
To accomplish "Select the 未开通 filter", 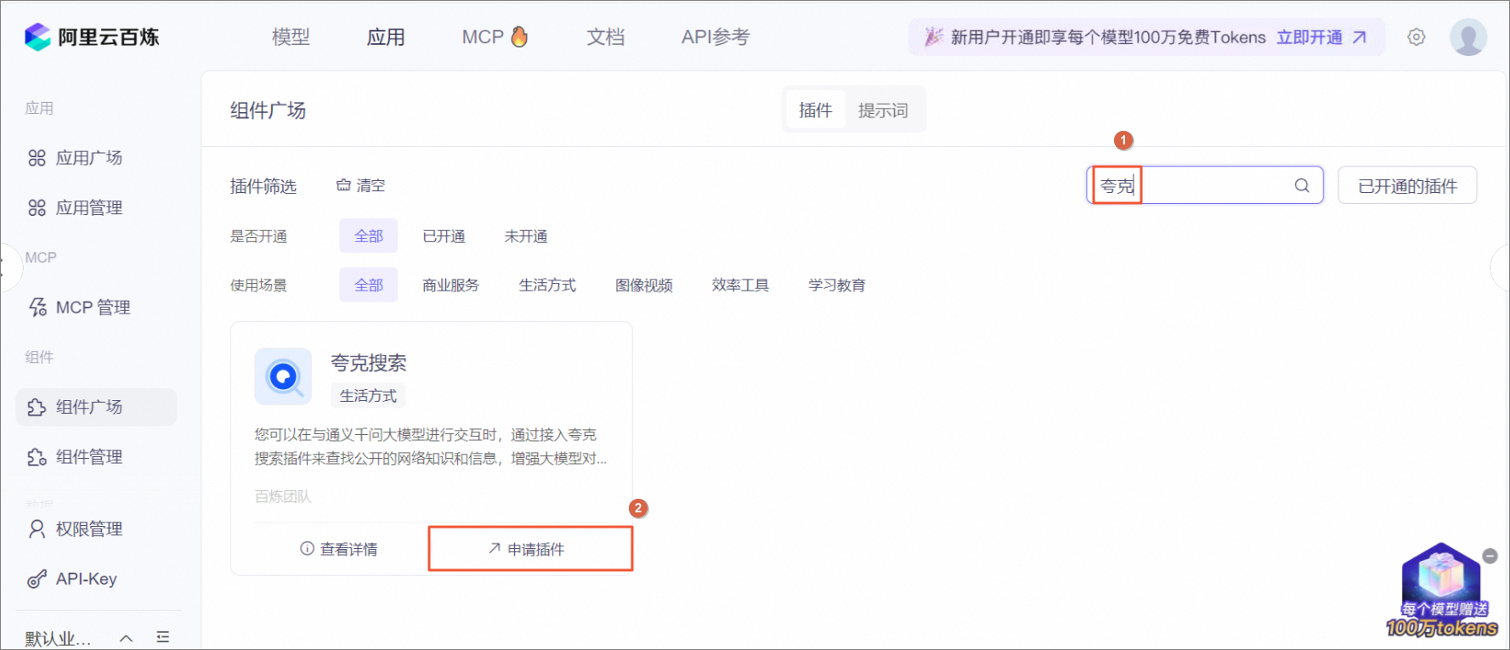I will pyautogui.click(x=526, y=236).
